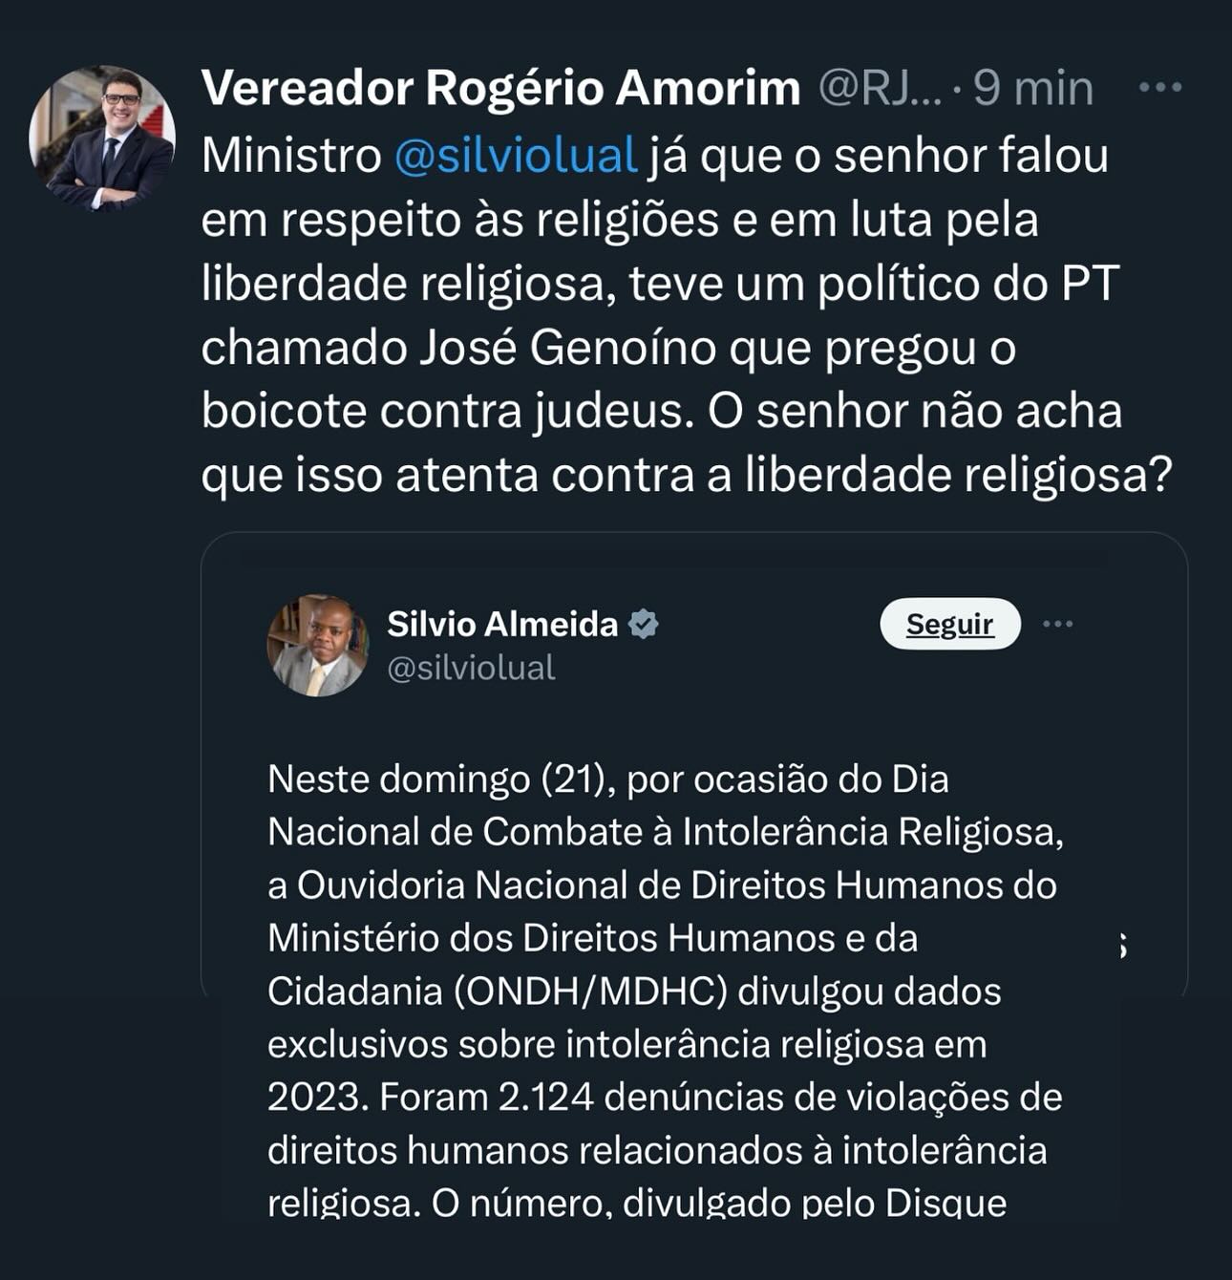Click the words "José Genoíno" in tweet
The image size is (1232, 1280).
(x=567, y=349)
